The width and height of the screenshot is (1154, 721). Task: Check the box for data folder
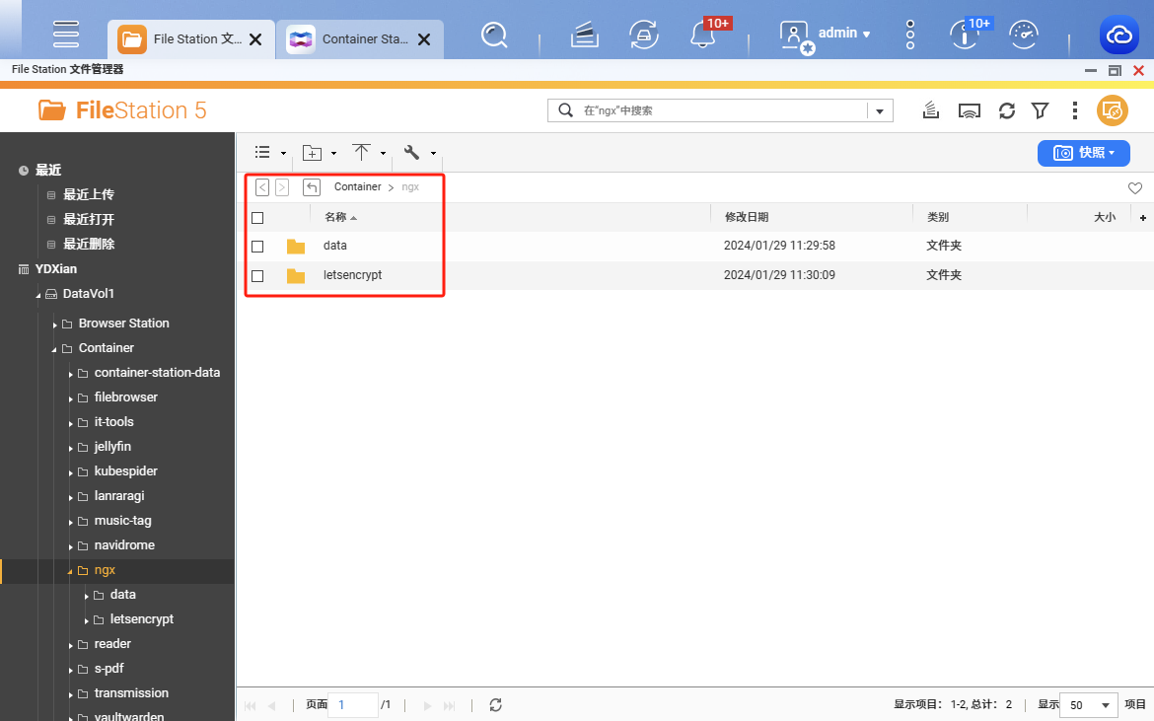(257, 247)
